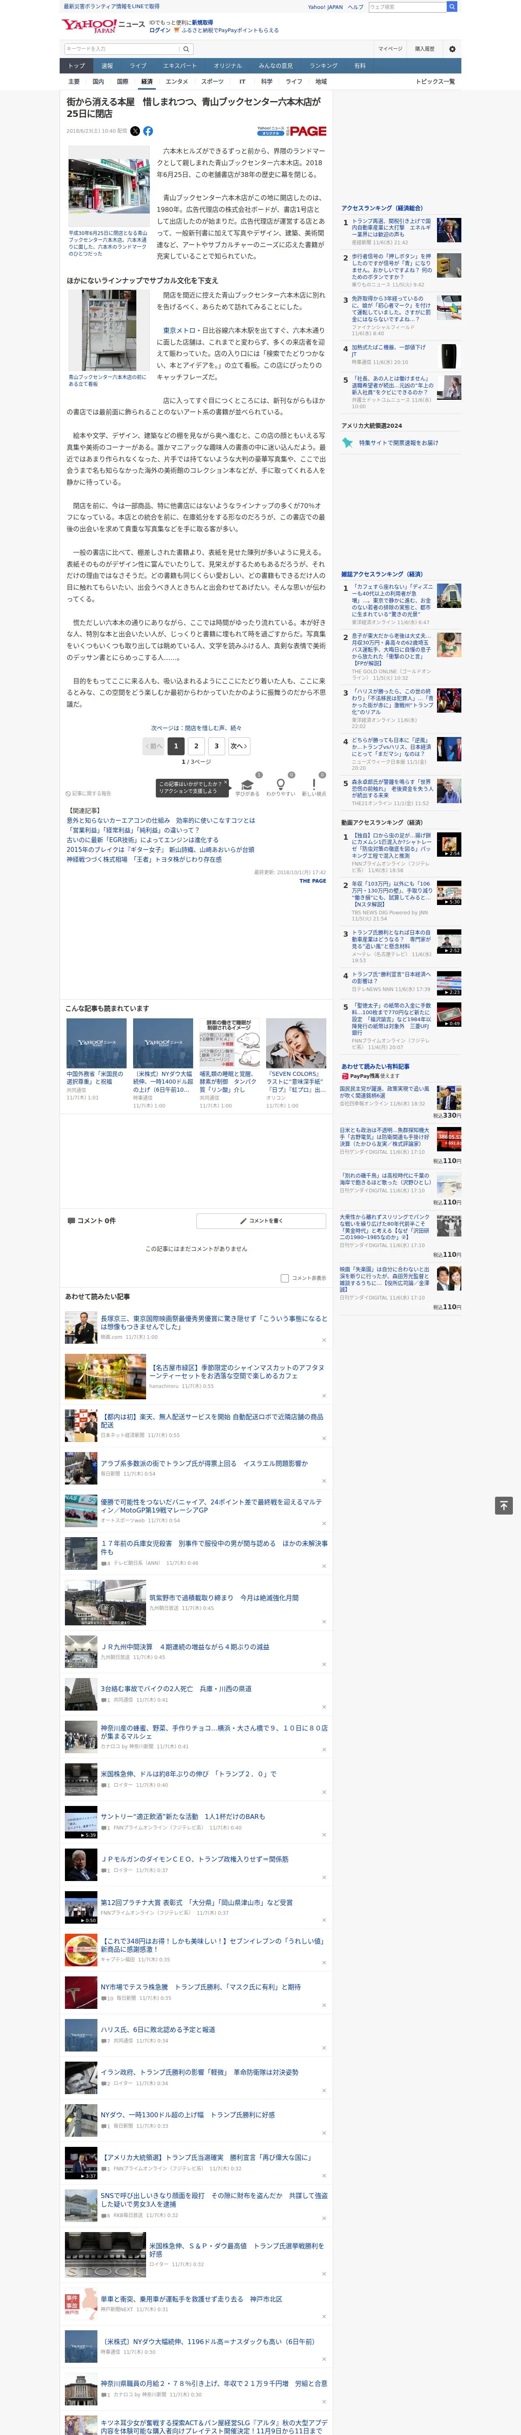Select the 速報 tab in main nav

coord(107,66)
